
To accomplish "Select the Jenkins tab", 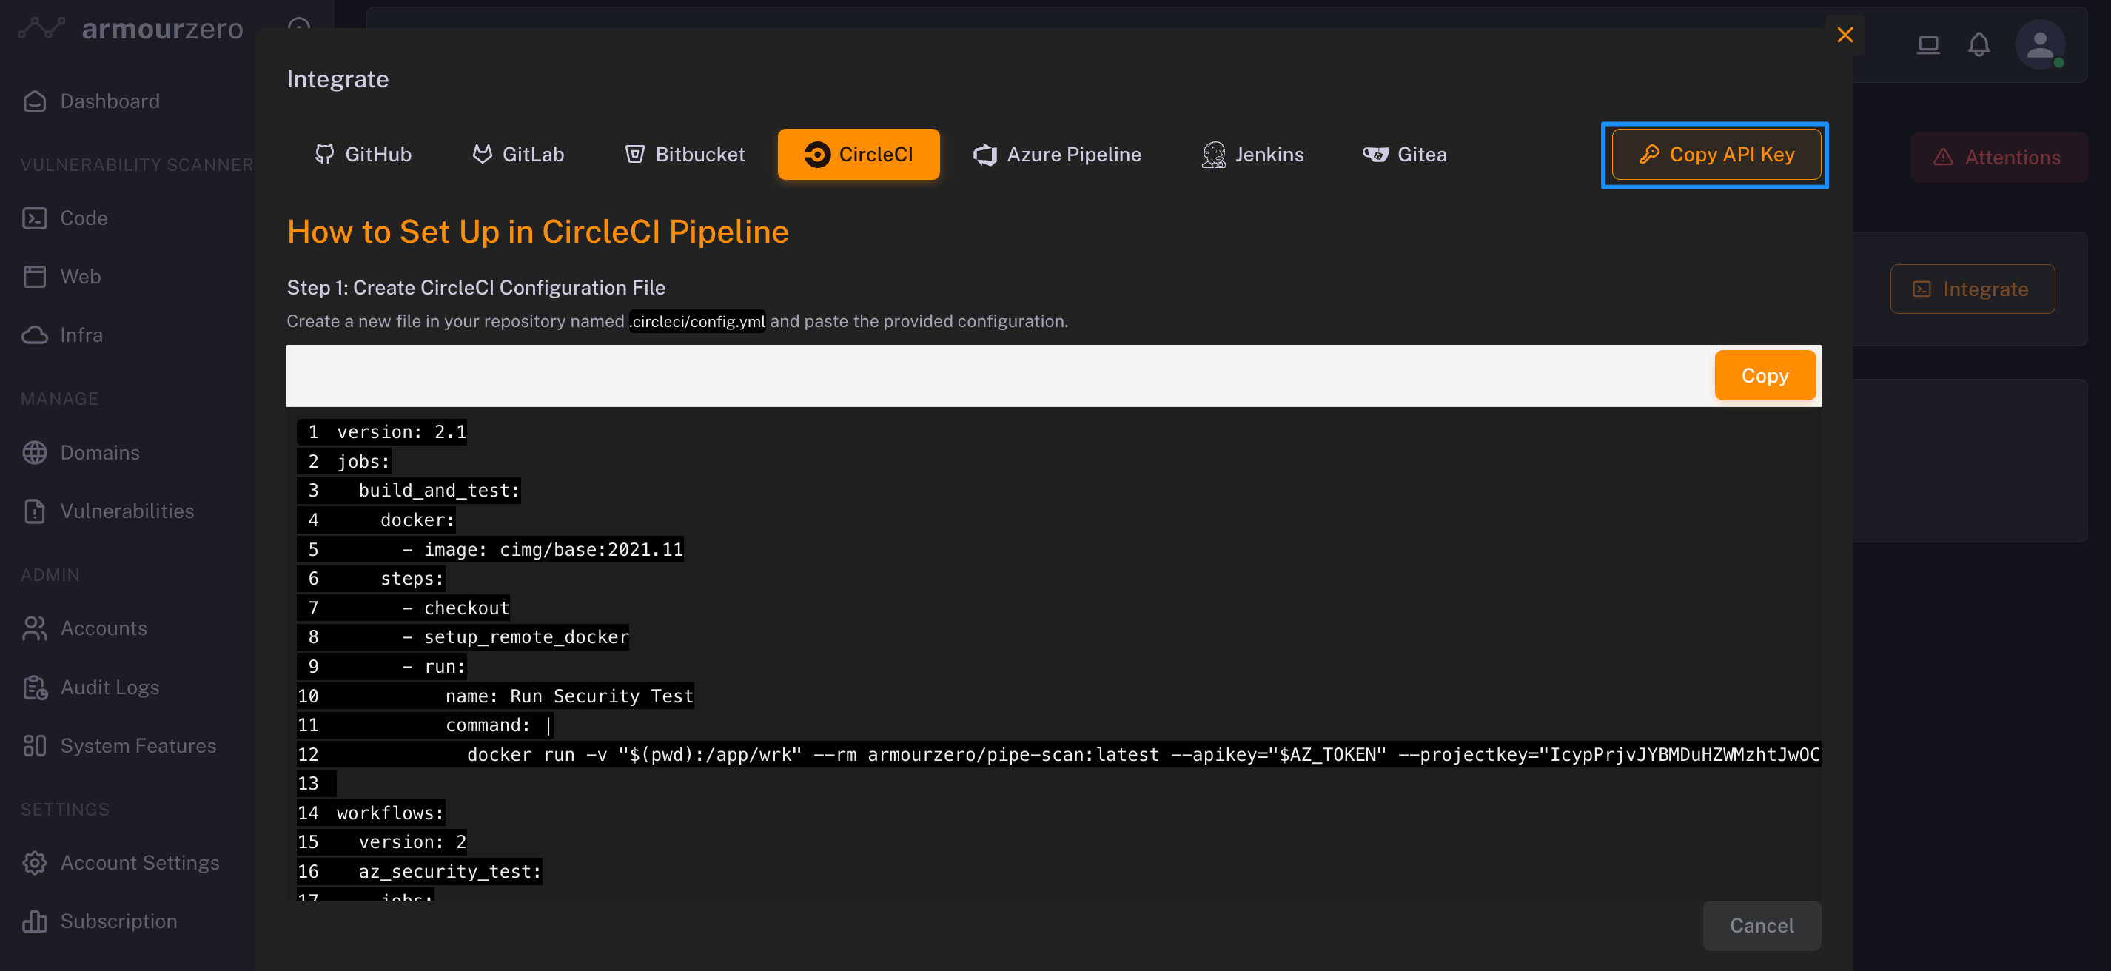I will (1252, 154).
